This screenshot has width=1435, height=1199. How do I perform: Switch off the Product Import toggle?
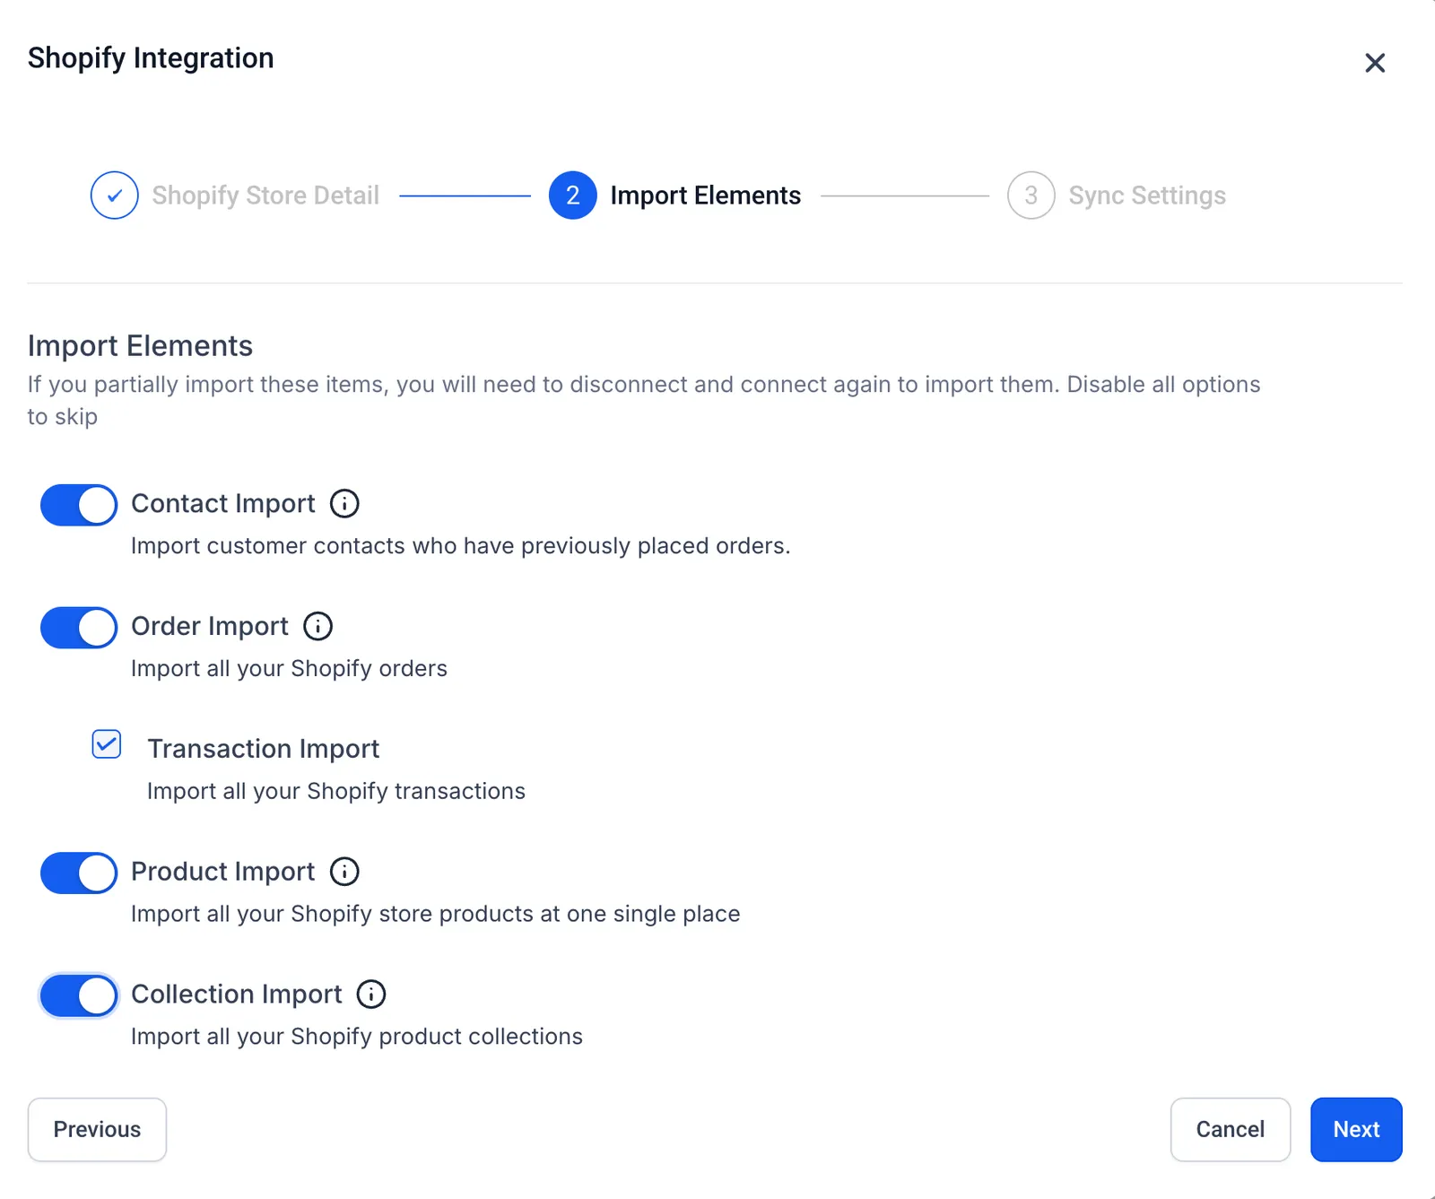click(x=79, y=873)
